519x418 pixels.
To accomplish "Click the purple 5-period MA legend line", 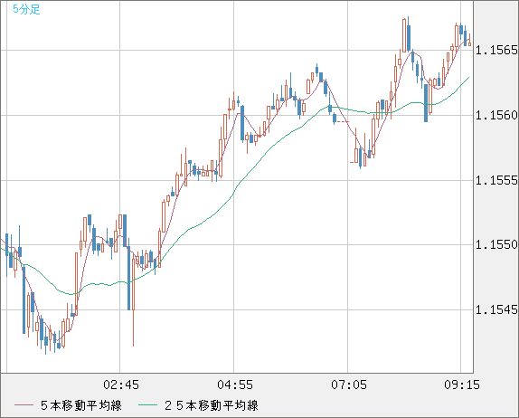I will (x=24, y=405).
